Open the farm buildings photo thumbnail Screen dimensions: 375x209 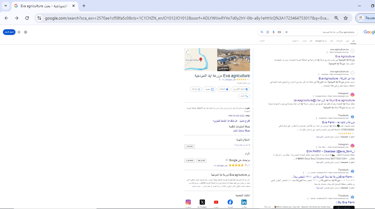pos(233,60)
